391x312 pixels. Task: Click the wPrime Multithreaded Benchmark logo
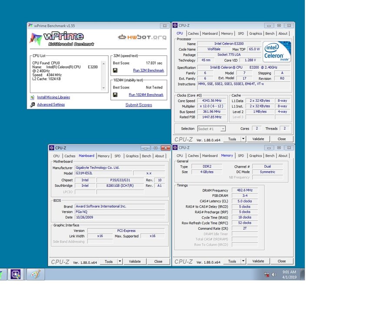coord(62,39)
